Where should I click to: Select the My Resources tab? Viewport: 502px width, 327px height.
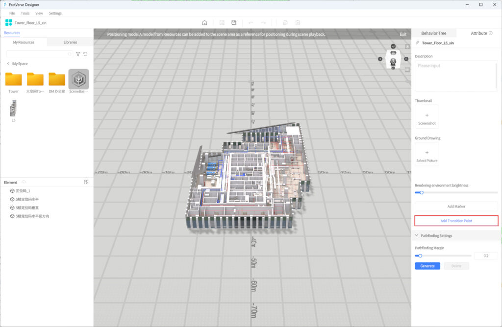pyautogui.click(x=24, y=42)
